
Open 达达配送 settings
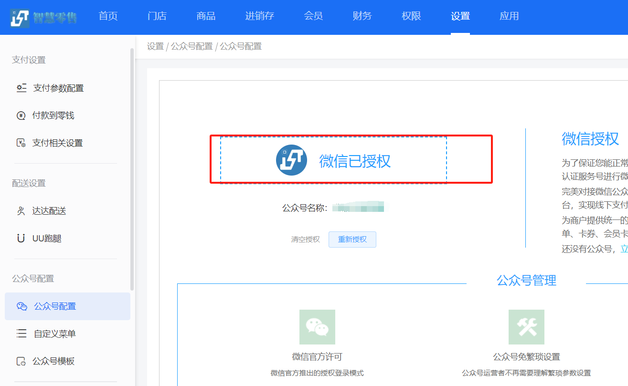pos(67,211)
